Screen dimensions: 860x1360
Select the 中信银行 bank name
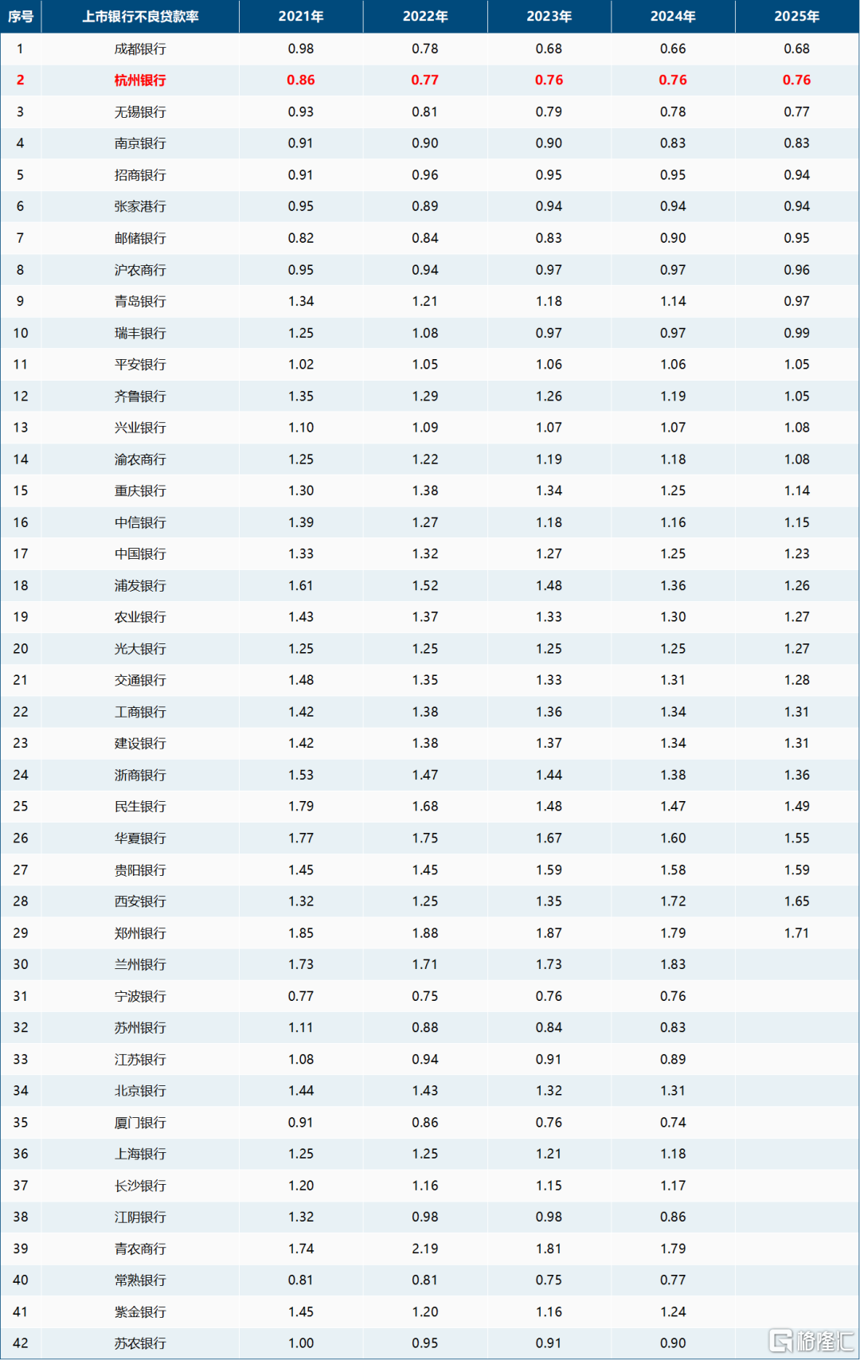click(x=140, y=522)
